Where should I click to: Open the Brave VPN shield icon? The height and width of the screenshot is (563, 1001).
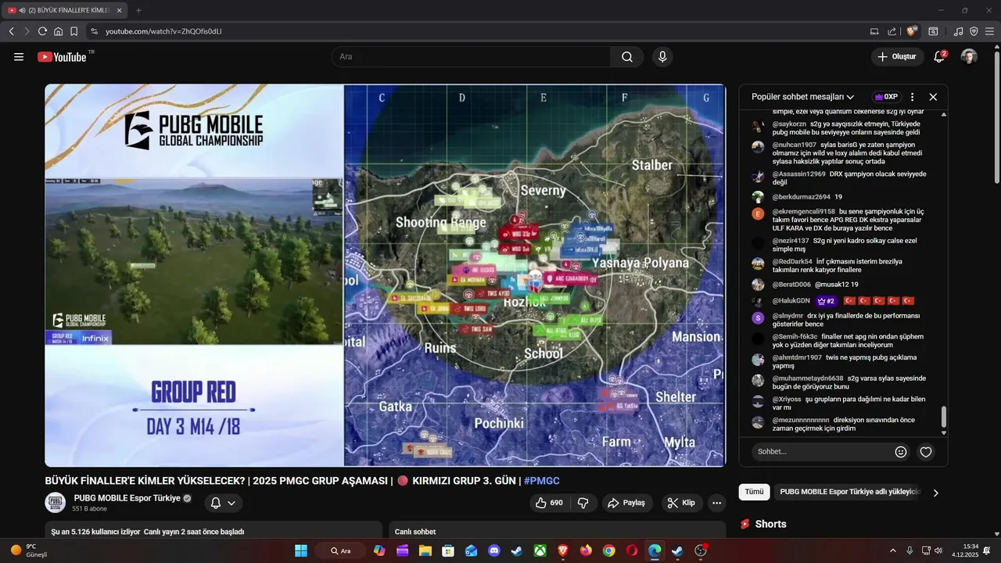974,31
